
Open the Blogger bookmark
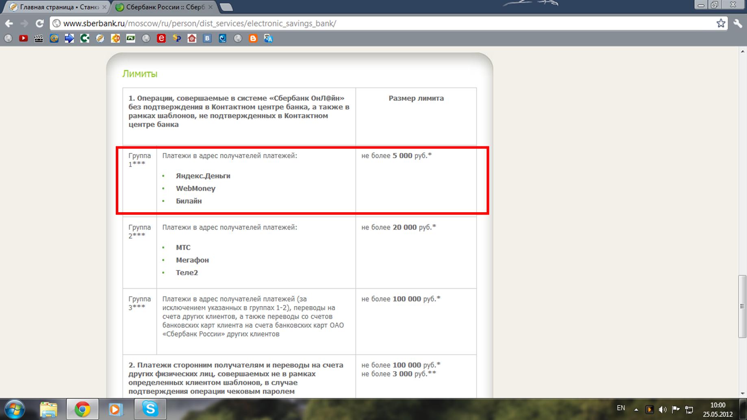click(253, 38)
